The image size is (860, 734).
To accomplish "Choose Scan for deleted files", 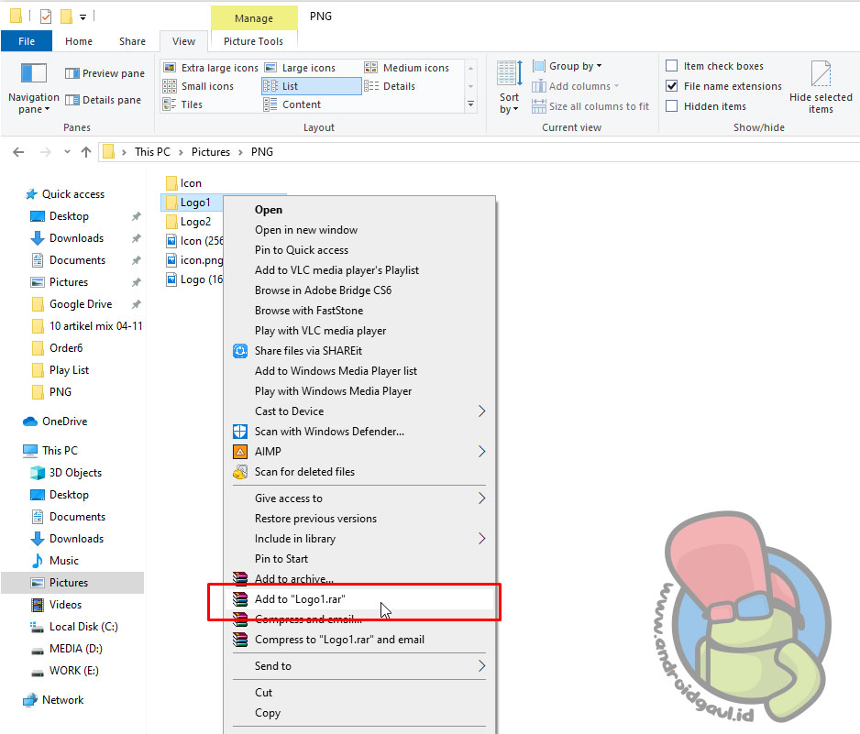I will (x=359, y=472).
